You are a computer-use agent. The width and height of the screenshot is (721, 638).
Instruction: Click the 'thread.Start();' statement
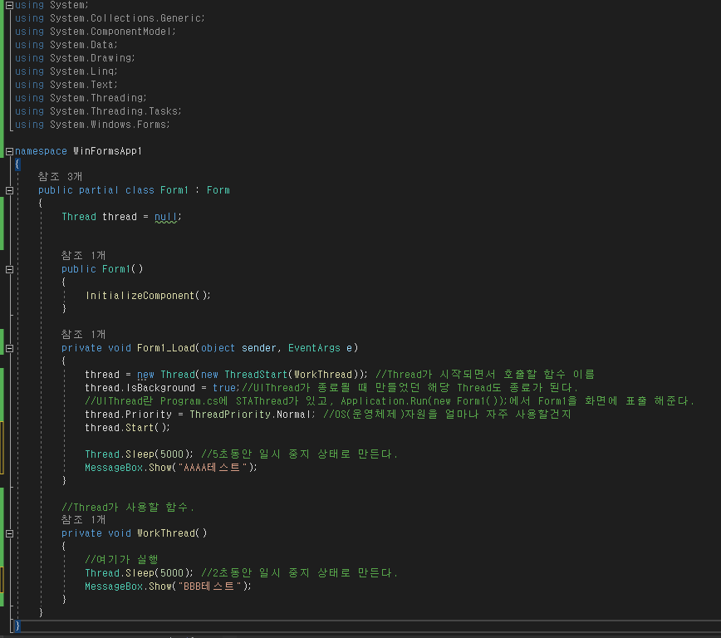[x=127, y=429]
